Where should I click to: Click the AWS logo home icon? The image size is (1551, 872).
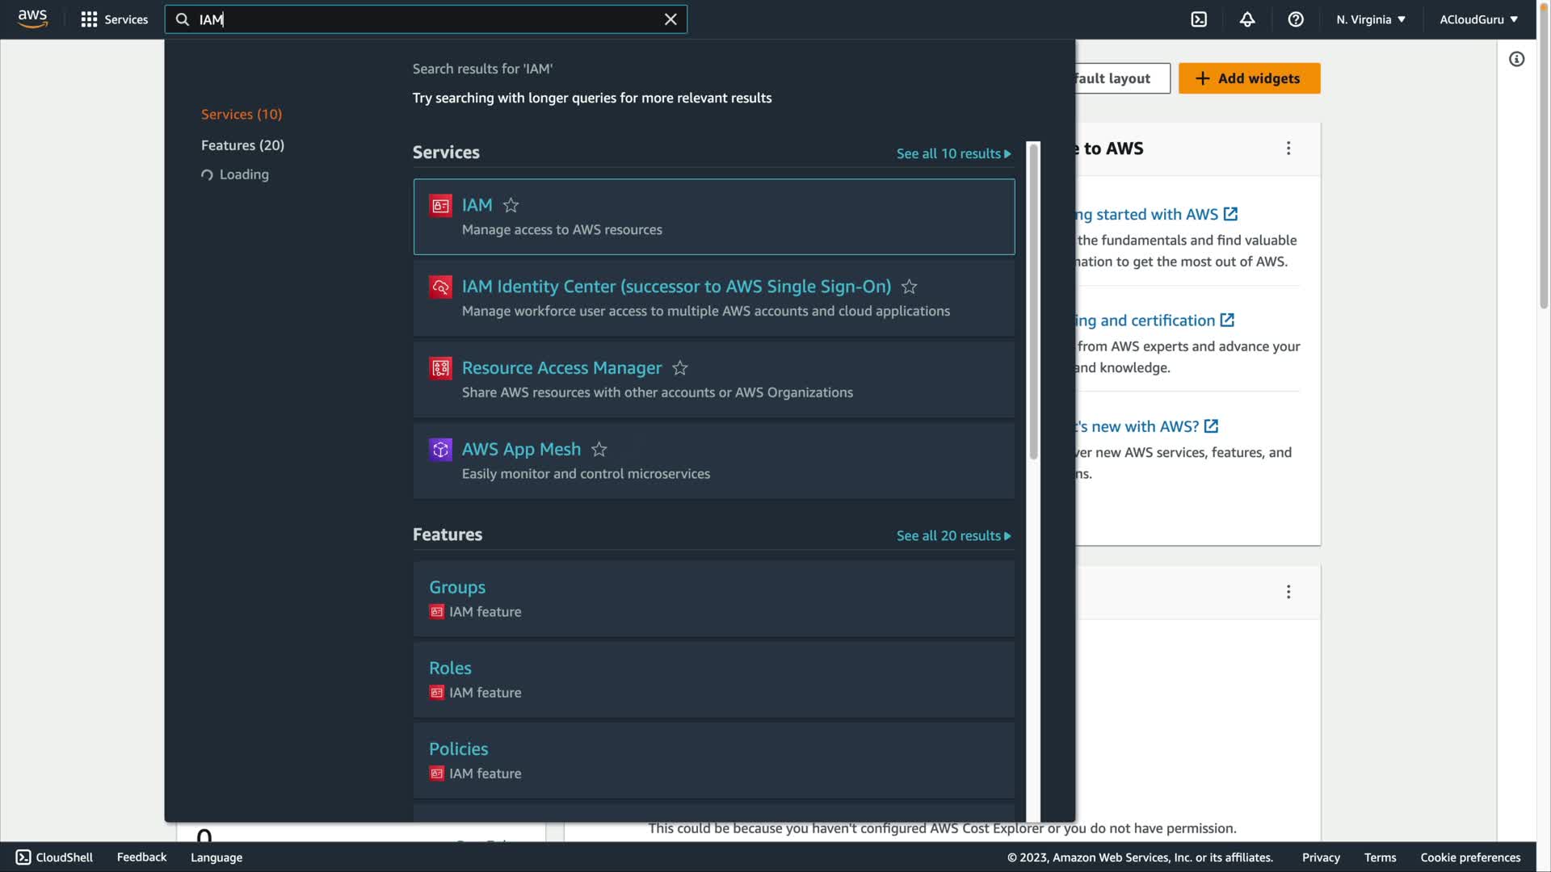(x=32, y=19)
